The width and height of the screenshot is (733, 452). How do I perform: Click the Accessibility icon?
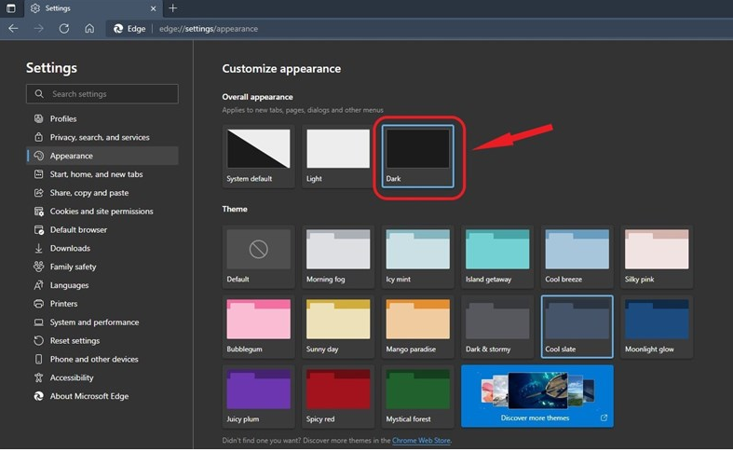(x=39, y=377)
